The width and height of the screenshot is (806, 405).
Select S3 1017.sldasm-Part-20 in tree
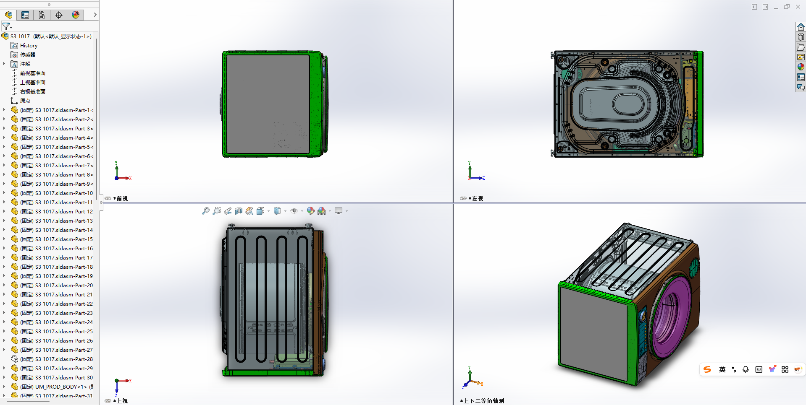[52, 285]
